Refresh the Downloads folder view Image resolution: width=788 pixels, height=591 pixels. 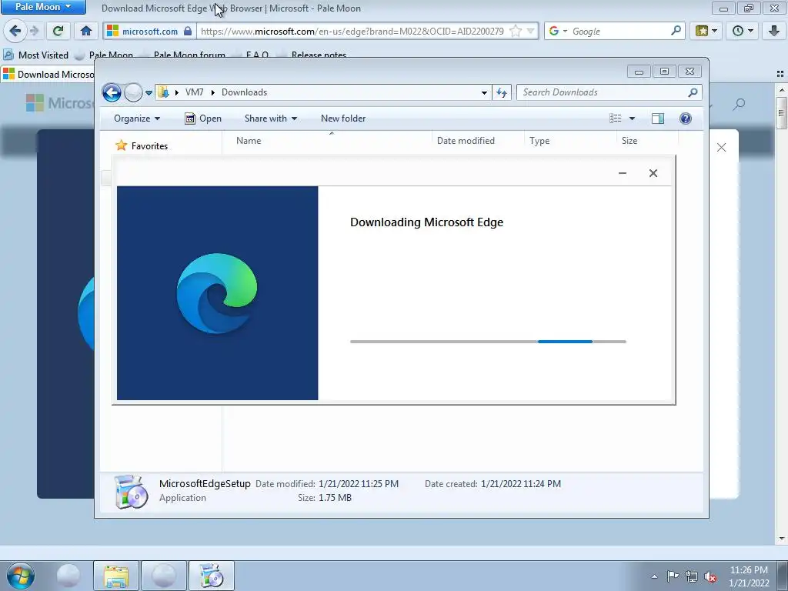(502, 92)
